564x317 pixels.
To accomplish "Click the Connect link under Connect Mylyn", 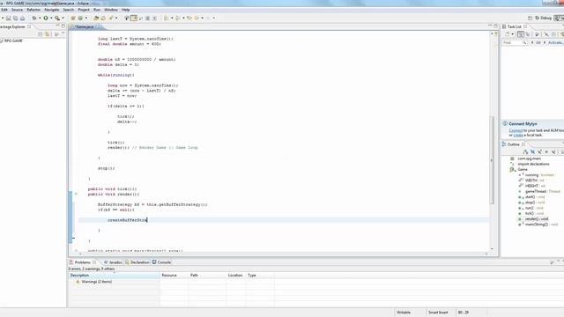I will (x=516, y=130).
